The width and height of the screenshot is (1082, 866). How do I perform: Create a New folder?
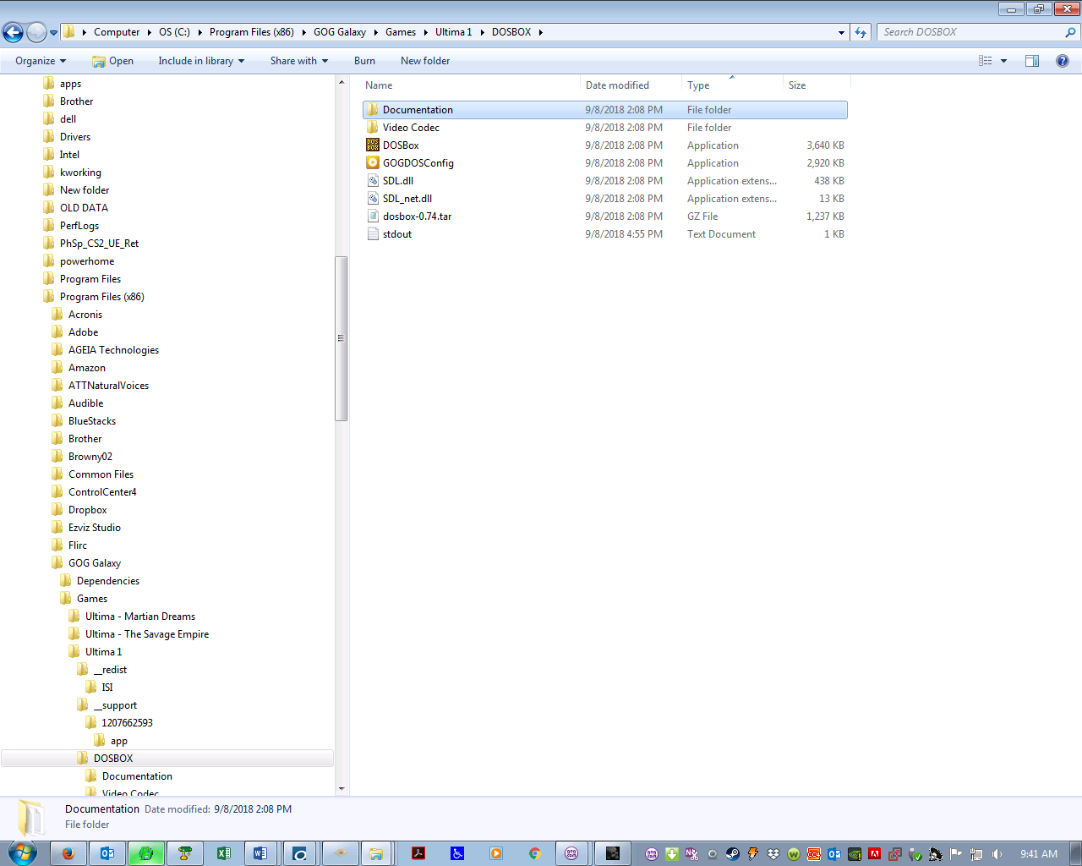click(x=425, y=61)
